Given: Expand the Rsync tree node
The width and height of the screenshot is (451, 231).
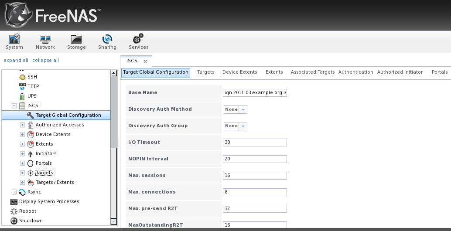Looking at the screenshot, I should click(x=14, y=192).
